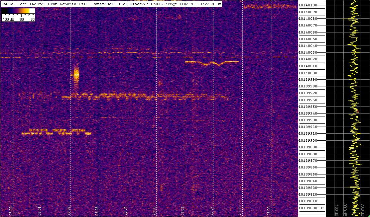
Task: Click the 10139870 frequency scale label
Action: pos(308,161)
